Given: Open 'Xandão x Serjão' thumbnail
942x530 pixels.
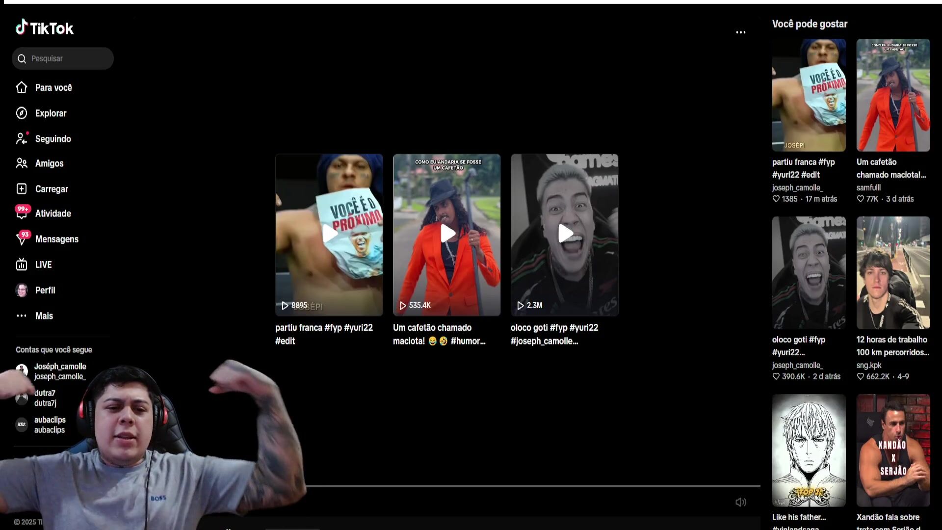Looking at the screenshot, I should (x=893, y=450).
